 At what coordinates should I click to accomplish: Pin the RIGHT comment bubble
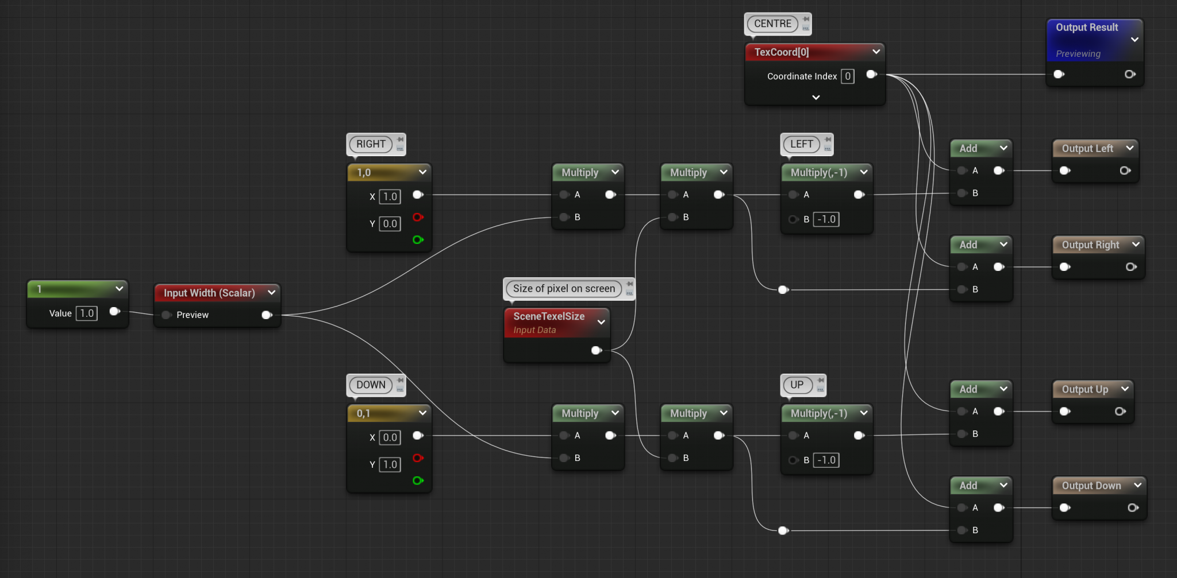point(400,139)
